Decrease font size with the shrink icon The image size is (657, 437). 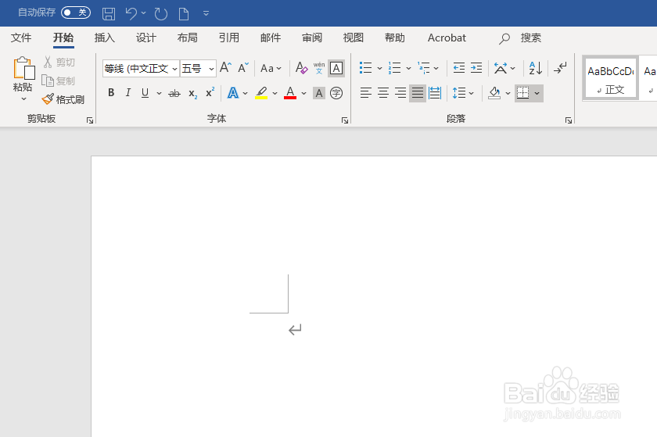[x=243, y=67]
